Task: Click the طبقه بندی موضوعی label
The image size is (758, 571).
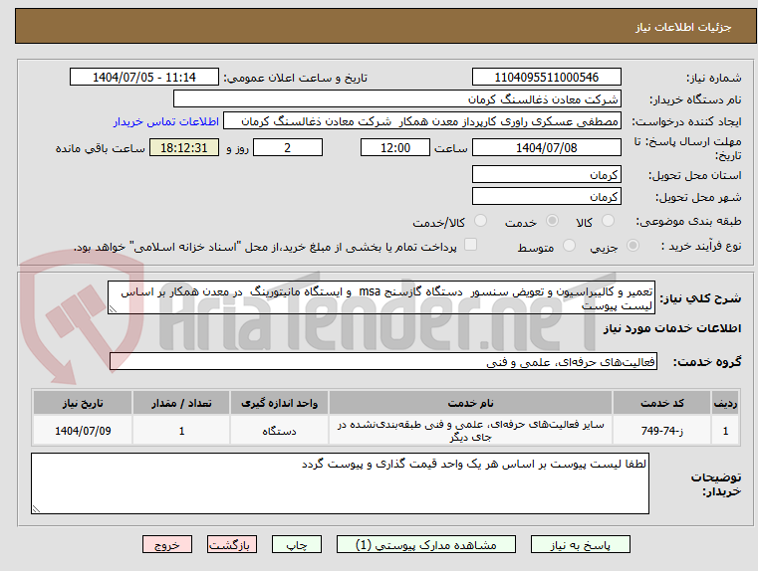Action: point(688,222)
